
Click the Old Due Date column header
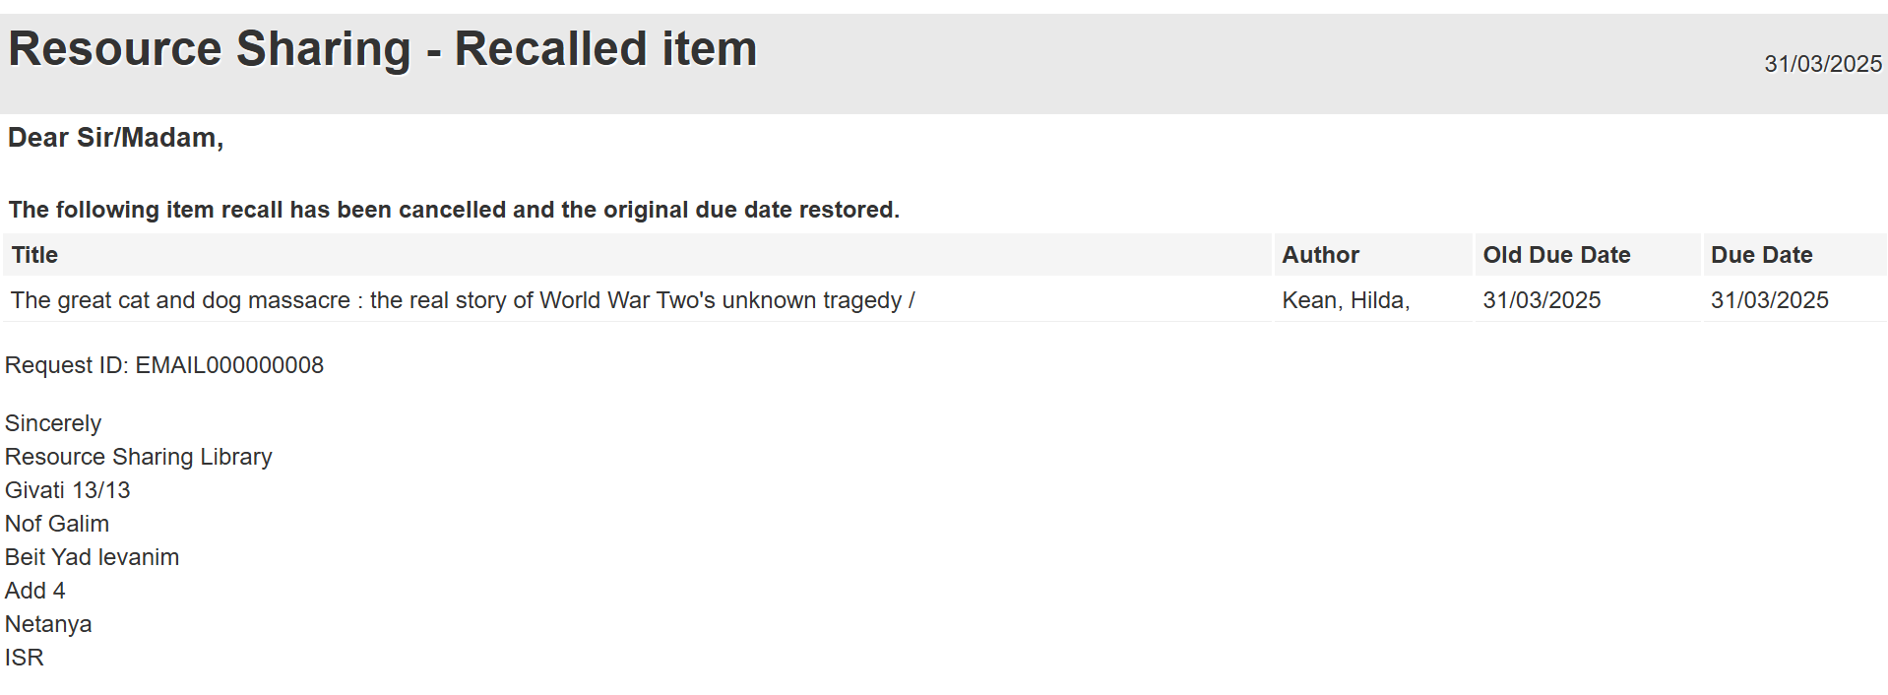[x=1556, y=255]
